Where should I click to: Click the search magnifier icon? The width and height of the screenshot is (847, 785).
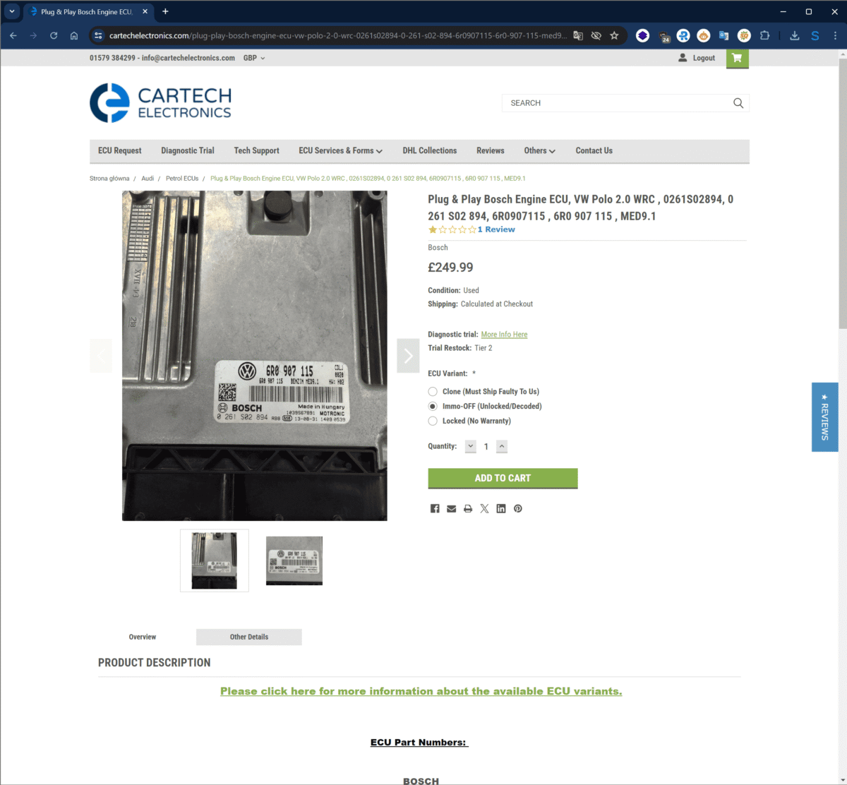(x=738, y=103)
